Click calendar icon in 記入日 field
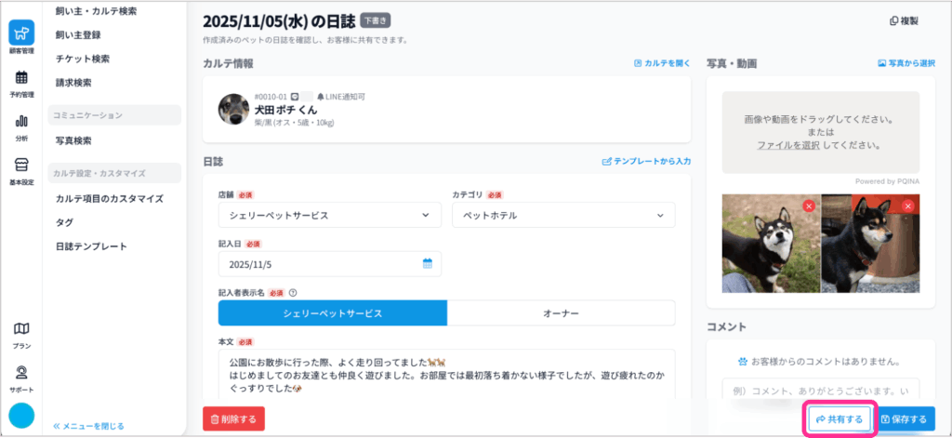This screenshot has width=952, height=438. point(428,263)
